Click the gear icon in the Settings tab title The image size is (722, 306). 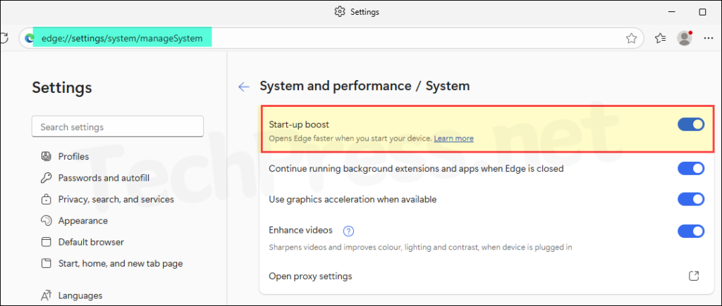tap(340, 11)
